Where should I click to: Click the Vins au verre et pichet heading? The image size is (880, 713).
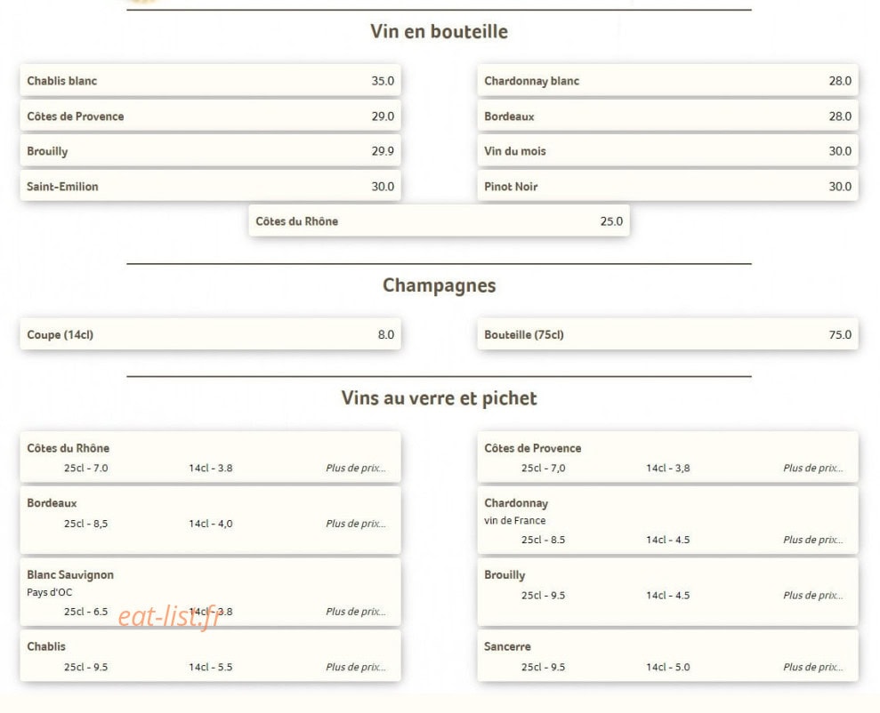440,398
